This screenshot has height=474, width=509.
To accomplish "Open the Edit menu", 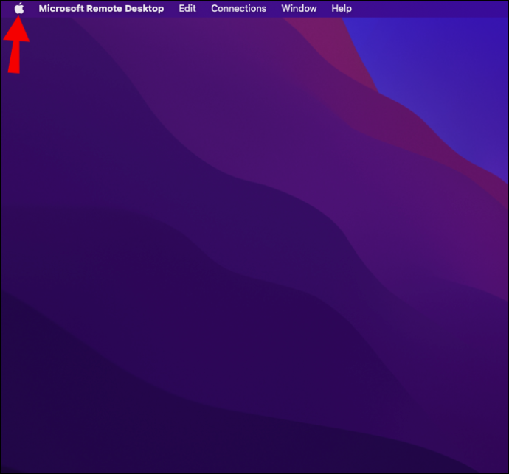I will point(187,8).
